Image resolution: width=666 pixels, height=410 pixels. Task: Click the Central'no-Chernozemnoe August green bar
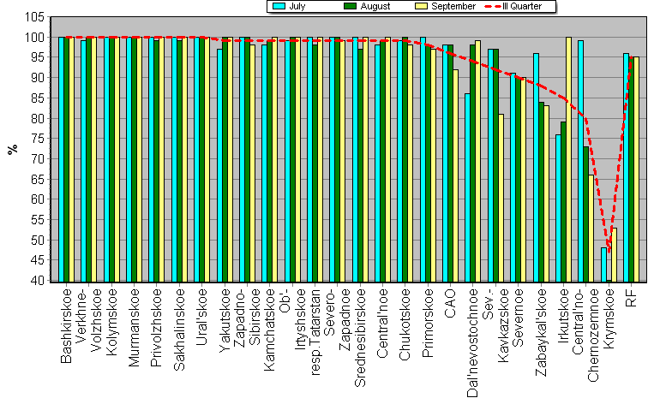click(x=586, y=214)
